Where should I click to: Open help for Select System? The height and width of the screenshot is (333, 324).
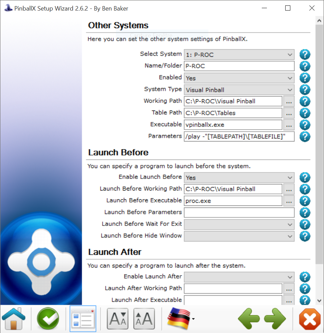(x=305, y=54)
